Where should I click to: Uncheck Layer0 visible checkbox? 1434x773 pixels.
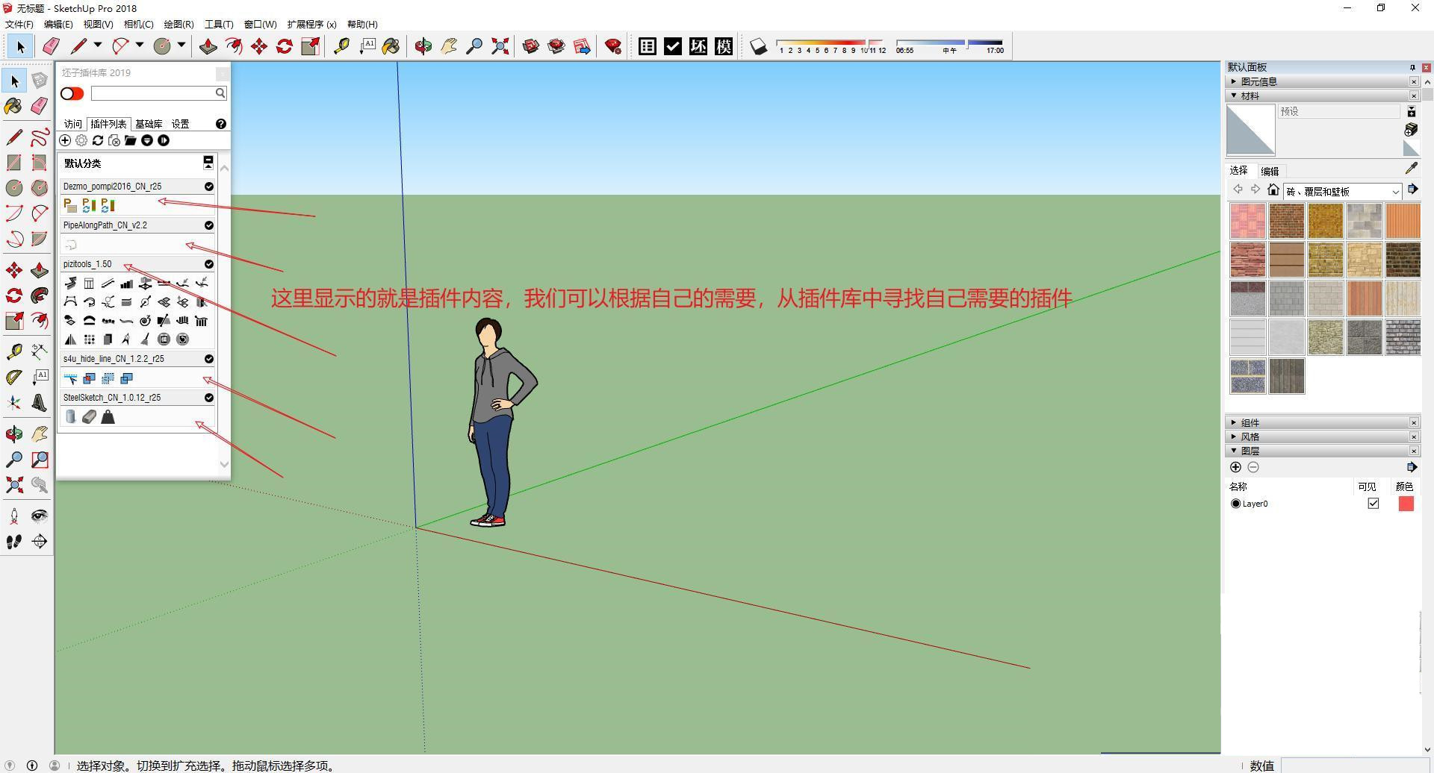pos(1373,504)
